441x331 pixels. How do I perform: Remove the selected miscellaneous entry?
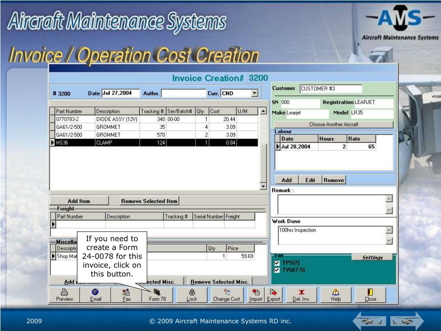pos(220,281)
